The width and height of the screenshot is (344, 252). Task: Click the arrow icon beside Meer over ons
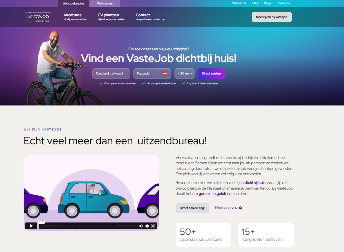click(240, 208)
